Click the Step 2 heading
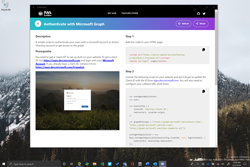The image size is (250, 167). click(129, 71)
